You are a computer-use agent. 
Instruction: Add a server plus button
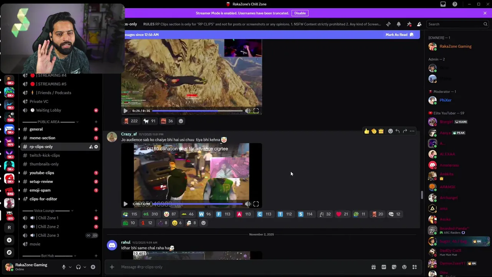pyautogui.click(x=9, y=240)
